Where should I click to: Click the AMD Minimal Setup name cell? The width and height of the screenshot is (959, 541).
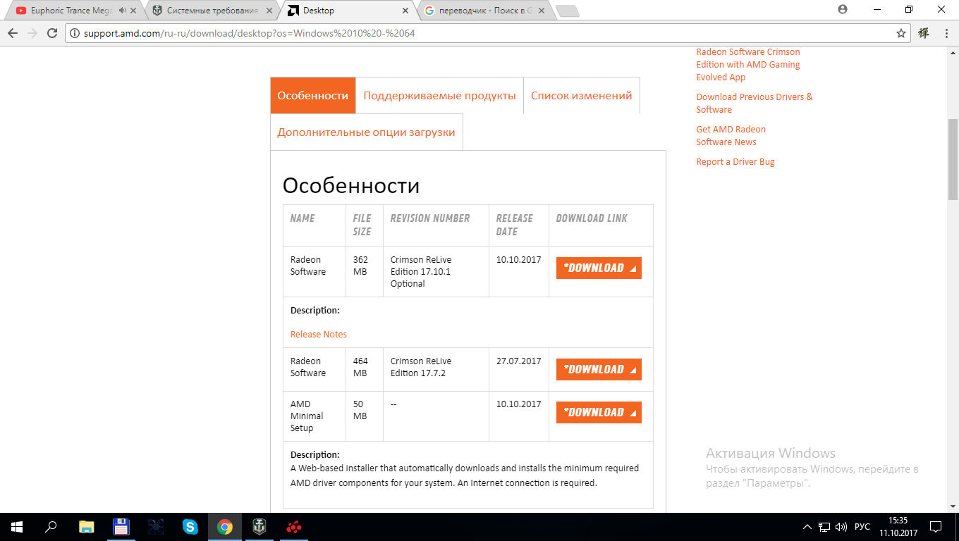tap(314, 416)
